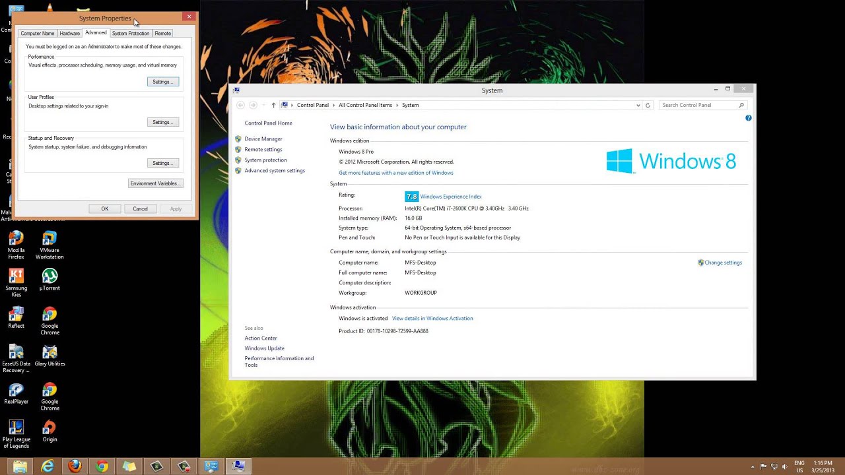Screen dimensions: 845x475
Task: Open the help question mark in System window
Action: 748,118
